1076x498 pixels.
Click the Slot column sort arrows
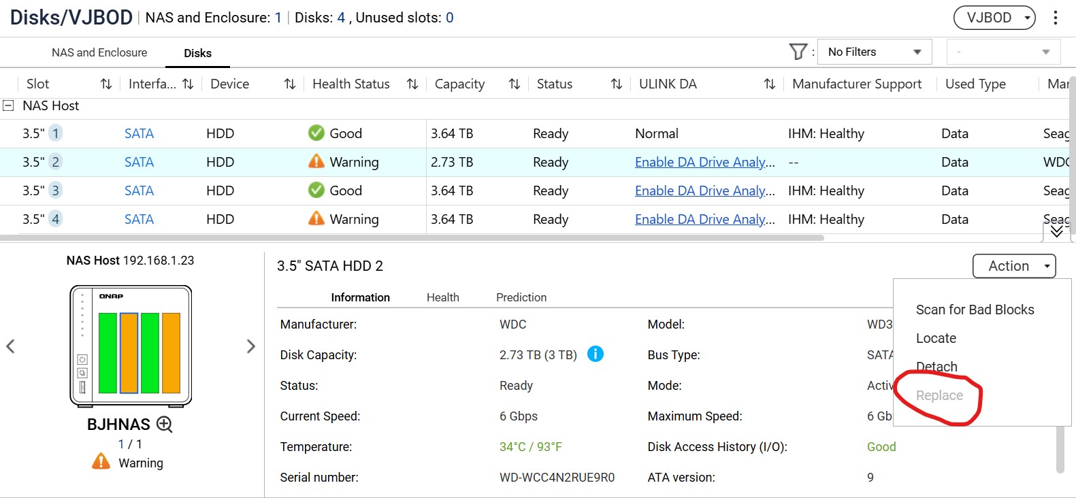pos(106,84)
